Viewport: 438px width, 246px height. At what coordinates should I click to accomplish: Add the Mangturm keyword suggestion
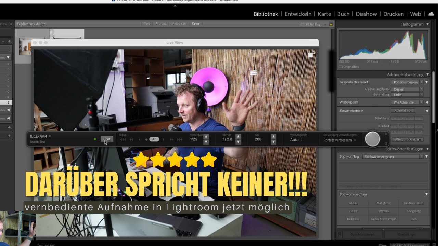383,203
